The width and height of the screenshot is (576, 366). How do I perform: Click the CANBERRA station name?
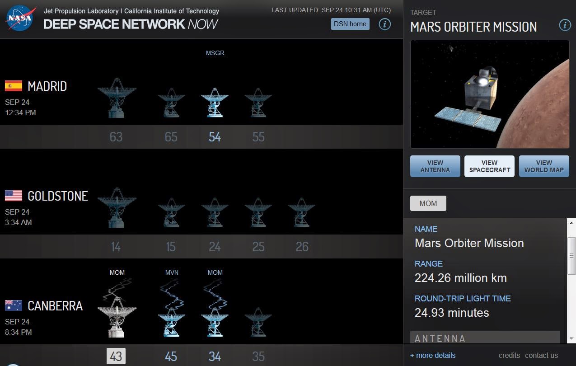[55, 305]
